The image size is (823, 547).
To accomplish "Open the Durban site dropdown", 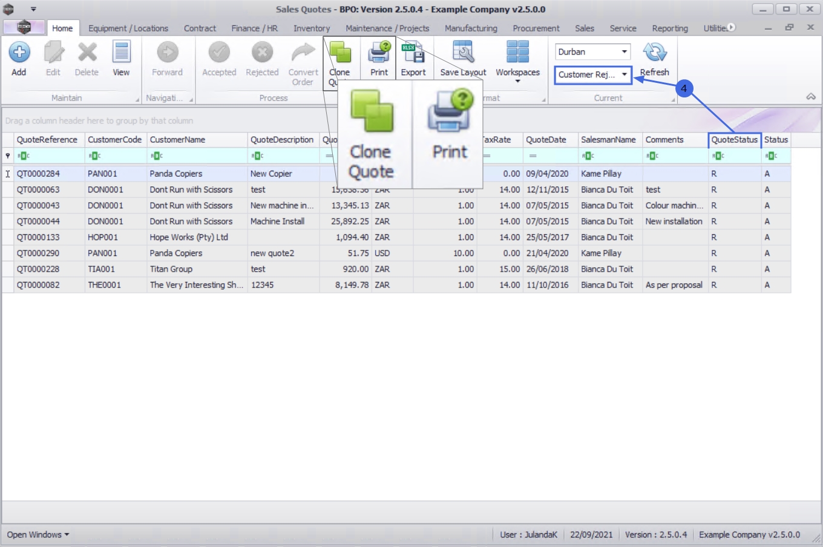I will click(624, 52).
